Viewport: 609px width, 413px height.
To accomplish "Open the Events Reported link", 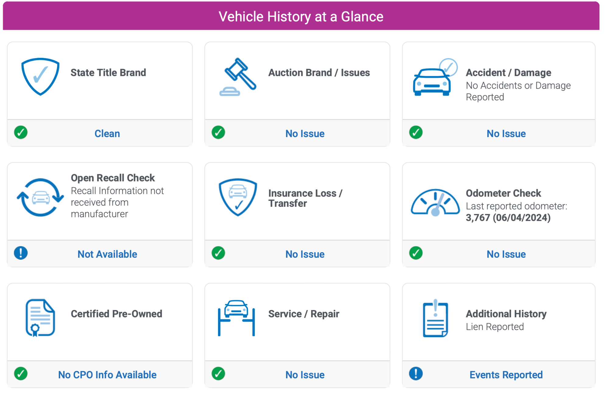I will [x=506, y=375].
